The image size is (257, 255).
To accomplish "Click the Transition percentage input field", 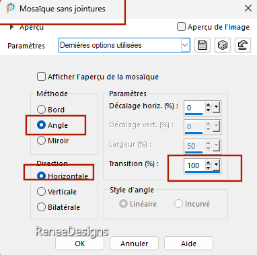I will click(x=194, y=166).
